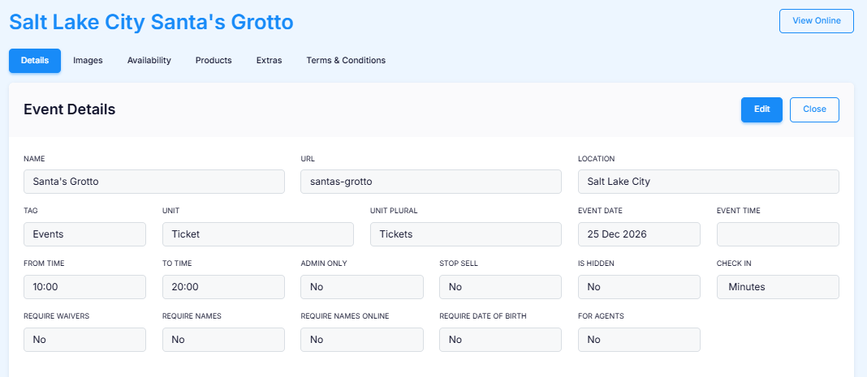Click the Is Hidden value field
This screenshot has height=377, width=867.
click(x=639, y=287)
